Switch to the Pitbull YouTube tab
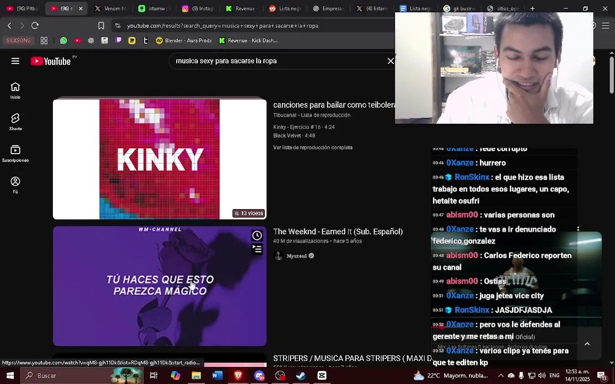The width and height of the screenshot is (615, 384). pyautogui.click(x=22, y=8)
